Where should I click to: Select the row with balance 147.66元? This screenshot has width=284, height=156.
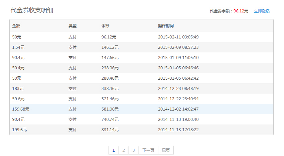click(x=141, y=58)
